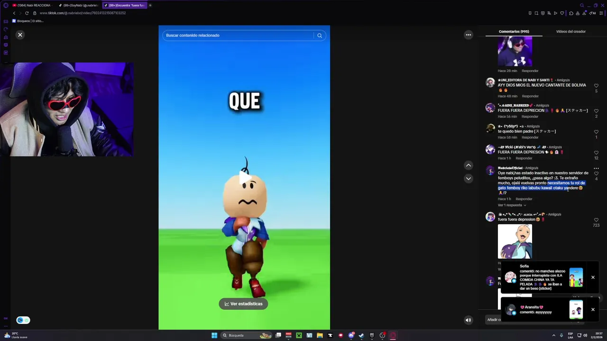The height and width of the screenshot is (341, 607).
Task: Switch to Videos del creador tab
Action: [570, 31]
